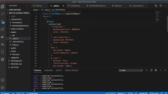Open Container.js in the file tree

(18, 22)
